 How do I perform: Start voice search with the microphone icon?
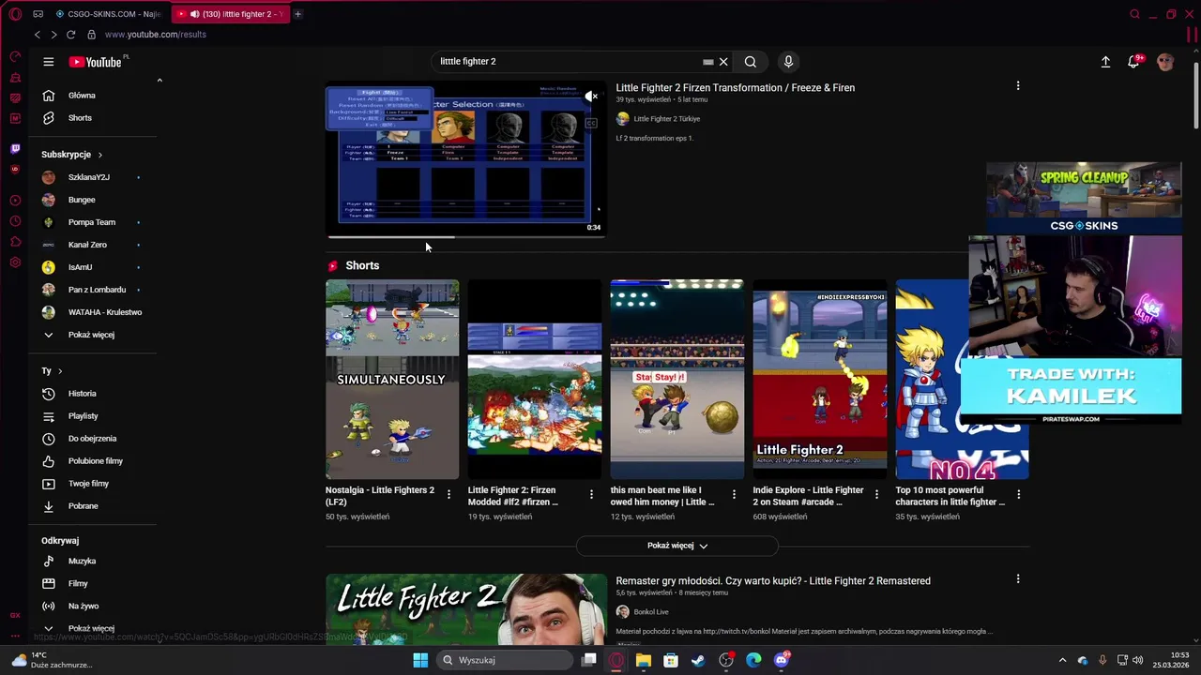788,62
